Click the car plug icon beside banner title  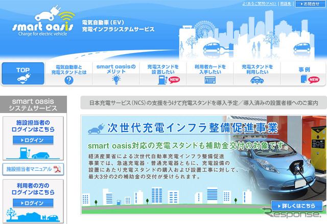click(96, 128)
